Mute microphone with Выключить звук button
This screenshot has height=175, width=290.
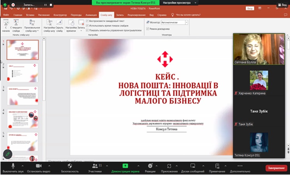(13, 168)
